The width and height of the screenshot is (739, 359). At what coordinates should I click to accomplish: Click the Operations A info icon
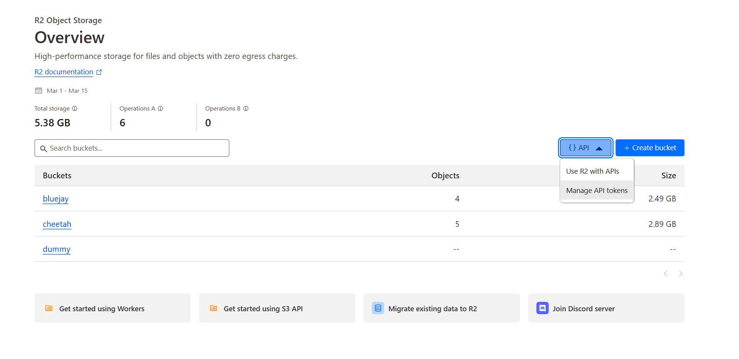(161, 109)
